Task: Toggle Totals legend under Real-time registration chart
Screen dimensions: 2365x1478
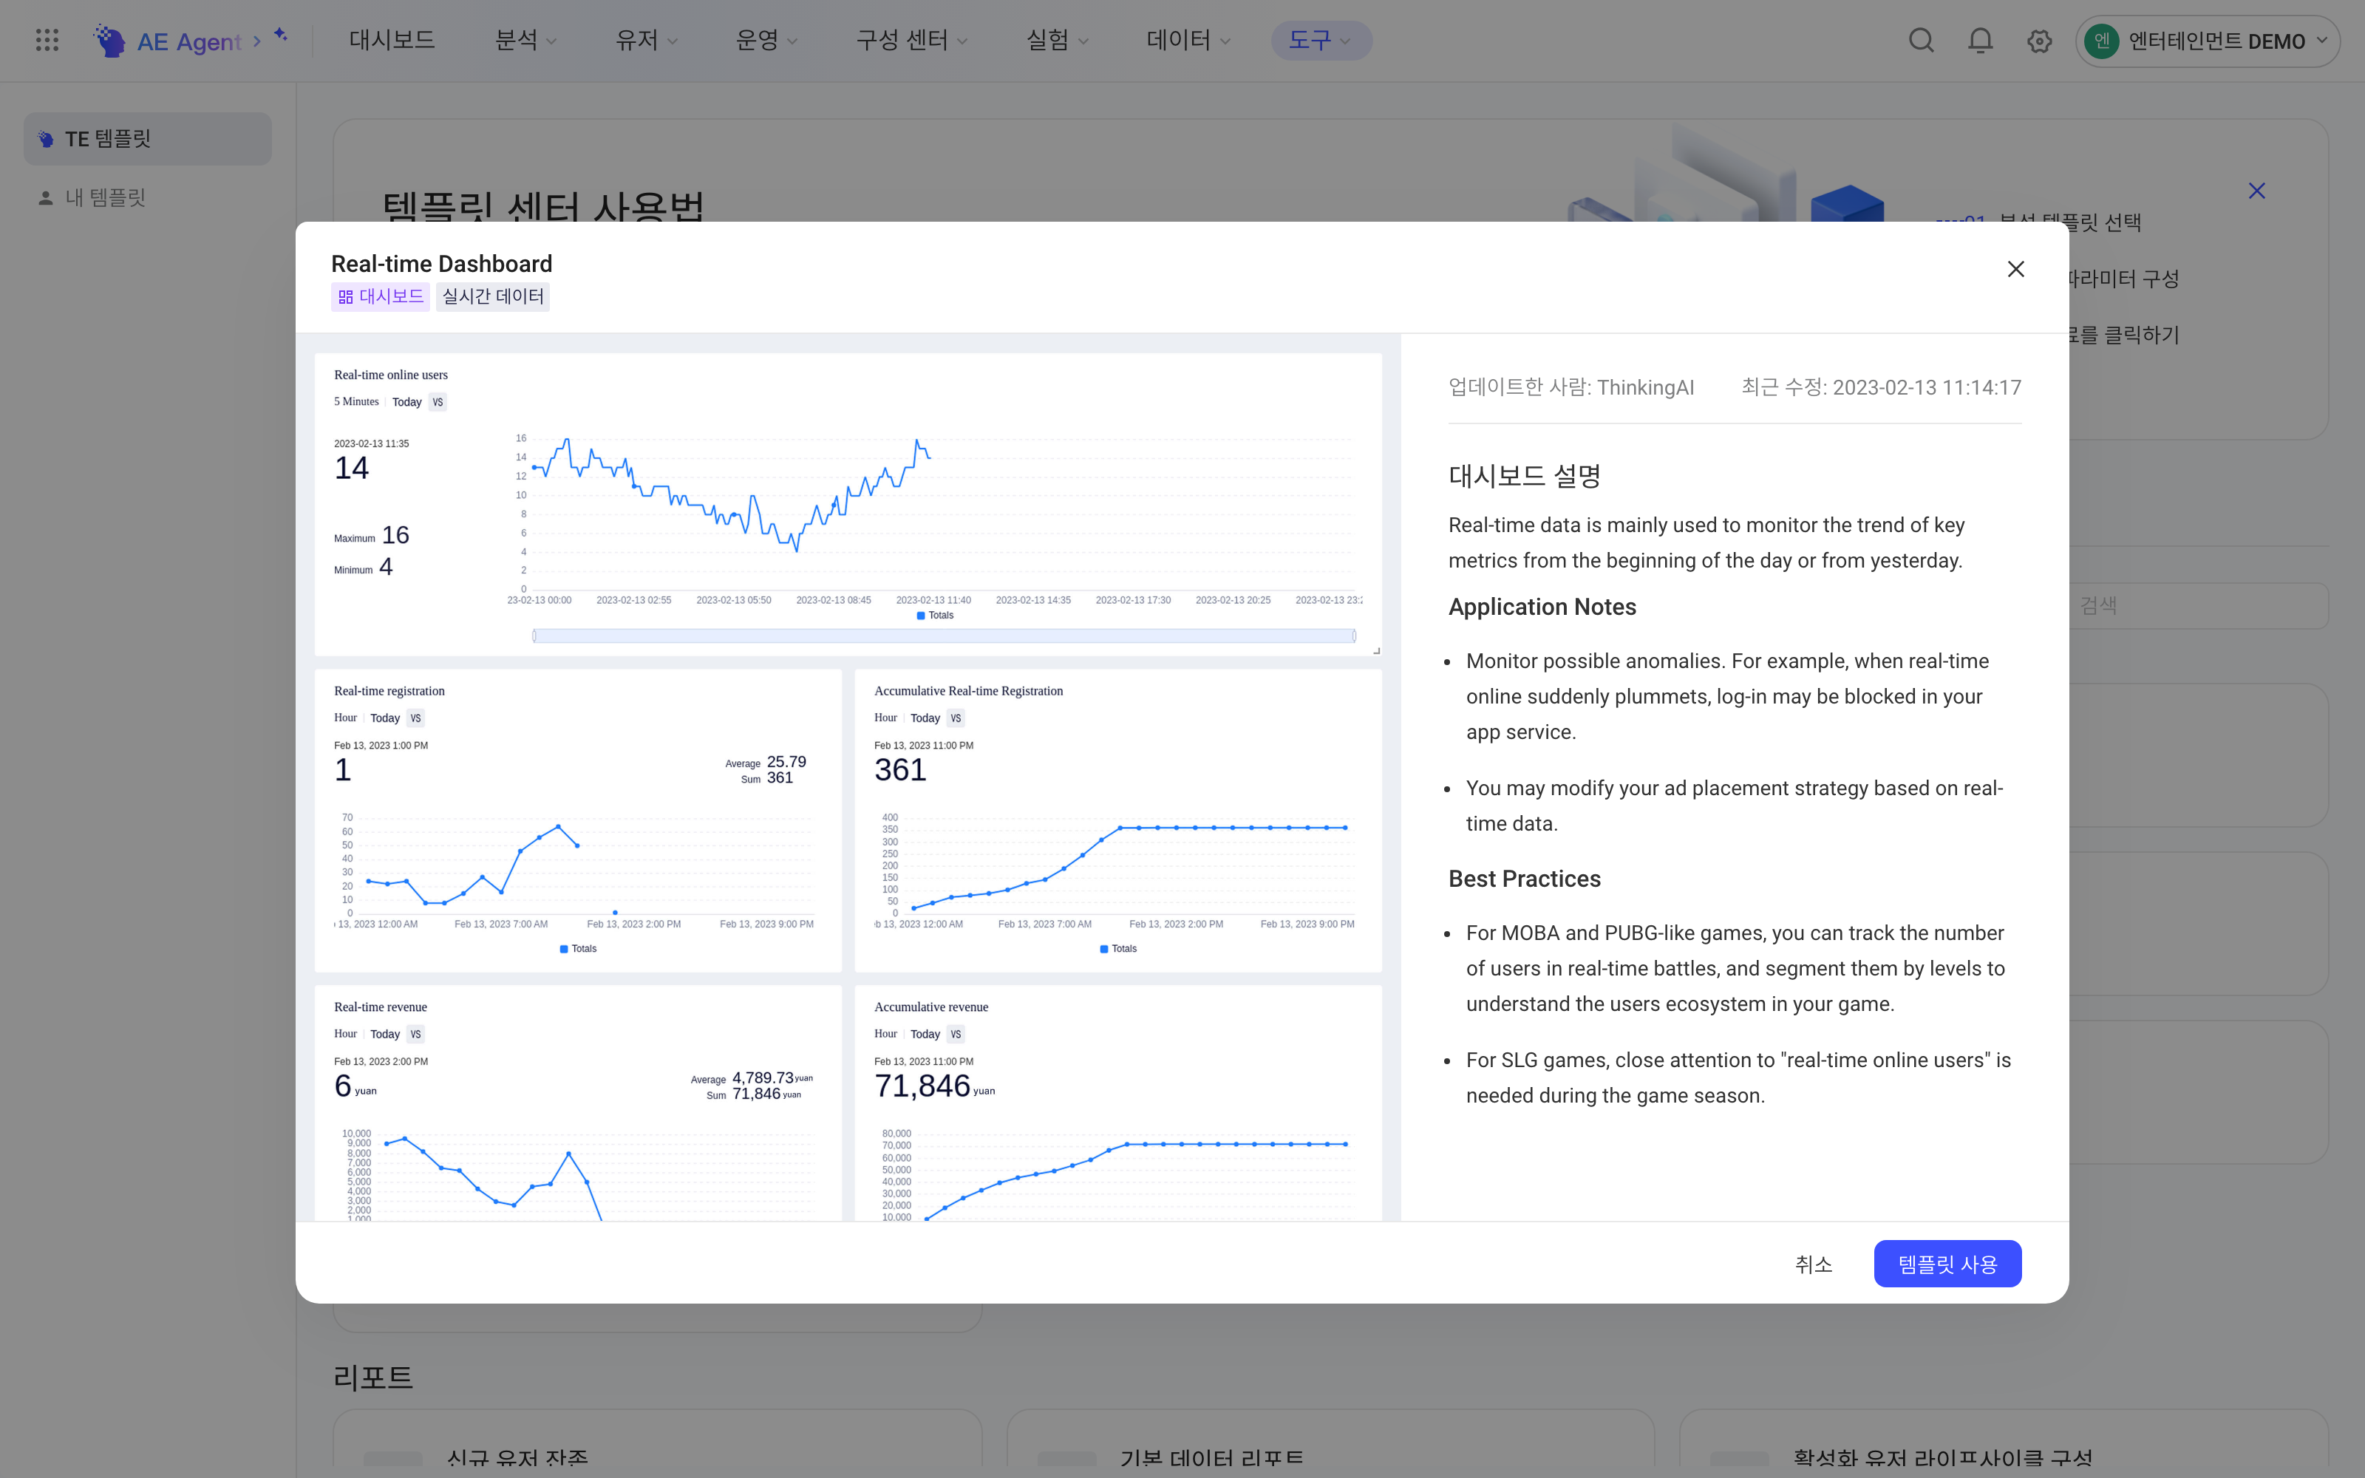Action: point(577,948)
